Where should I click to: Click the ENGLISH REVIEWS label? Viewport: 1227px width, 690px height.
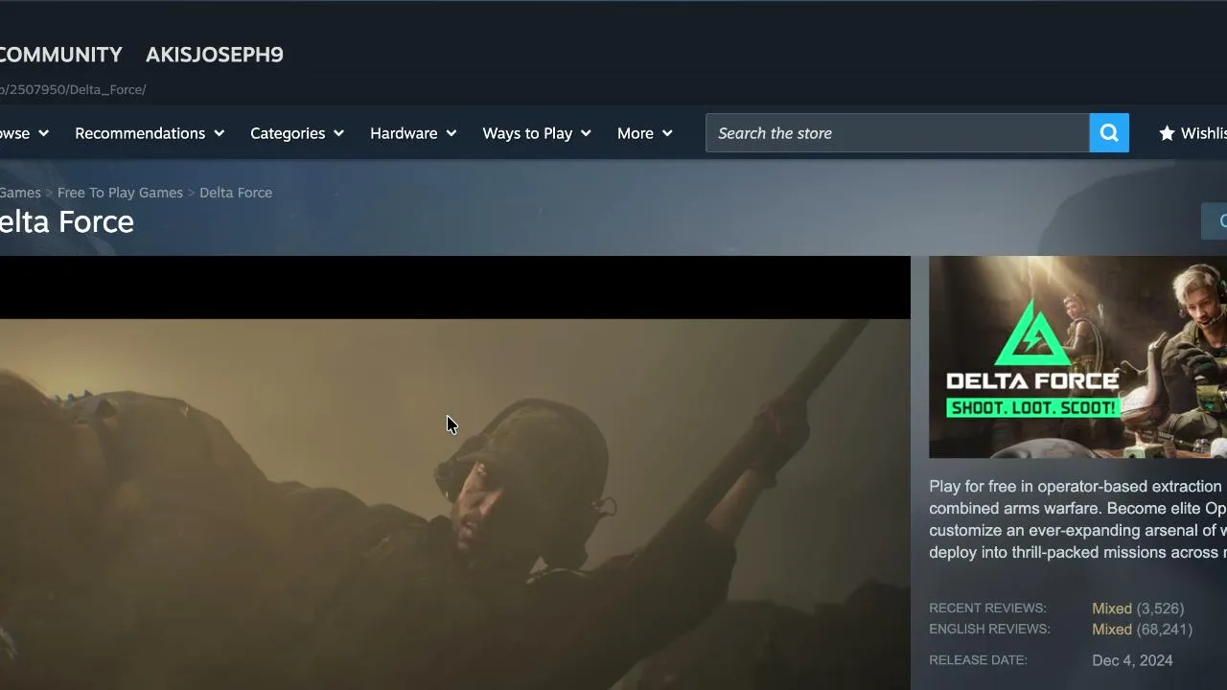pyautogui.click(x=989, y=630)
